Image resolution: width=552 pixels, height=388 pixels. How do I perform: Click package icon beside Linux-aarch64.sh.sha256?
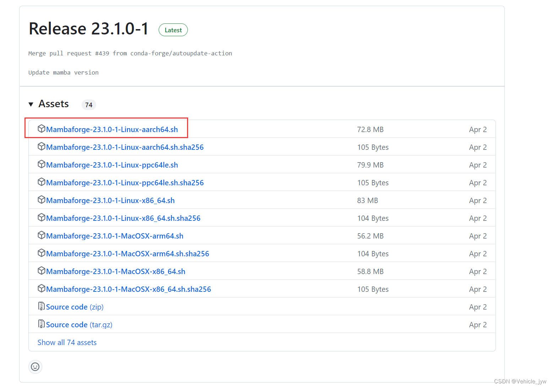pos(42,146)
